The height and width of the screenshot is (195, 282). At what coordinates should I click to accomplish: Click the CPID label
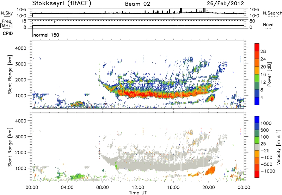pos(8,33)
